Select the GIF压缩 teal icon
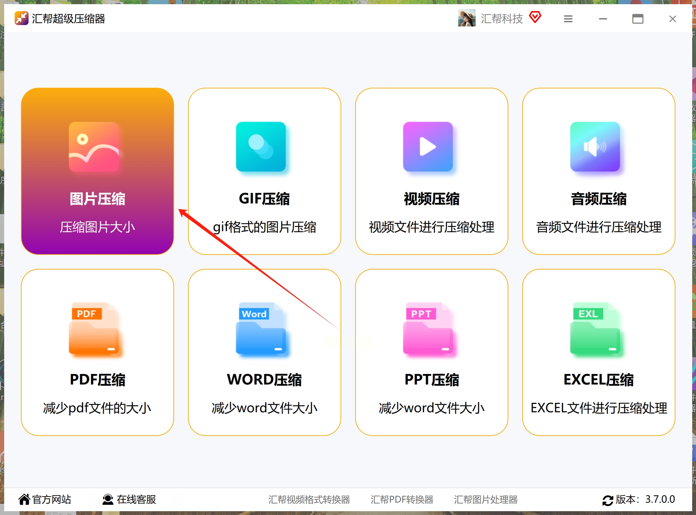The height and width of the screenshot is (515, 696). click(x=261, y=147)
